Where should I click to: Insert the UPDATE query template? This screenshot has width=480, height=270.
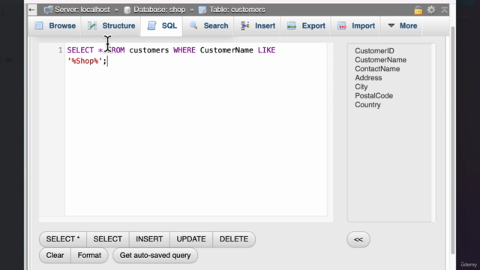click(191, 239)
